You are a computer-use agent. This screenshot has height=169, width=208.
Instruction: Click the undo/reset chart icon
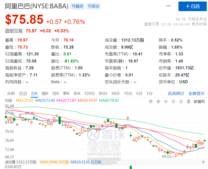(151, 102)
